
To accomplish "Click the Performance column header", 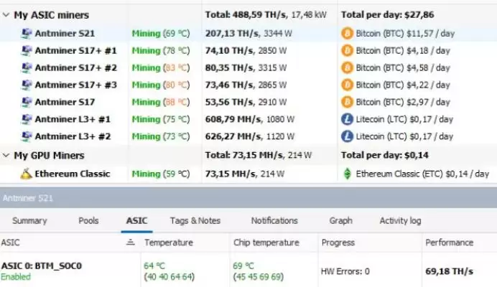I will click(x=449, y=243).
